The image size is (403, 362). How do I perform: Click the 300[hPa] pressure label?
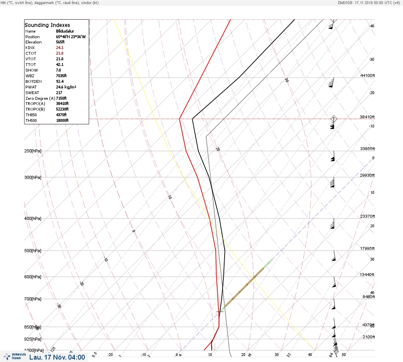[33, 177]
